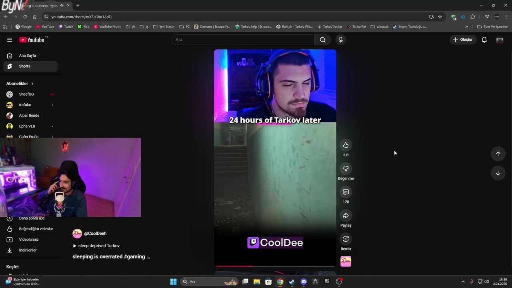Open the sound source thumbnail below Remix

click(x=346, y=262)
